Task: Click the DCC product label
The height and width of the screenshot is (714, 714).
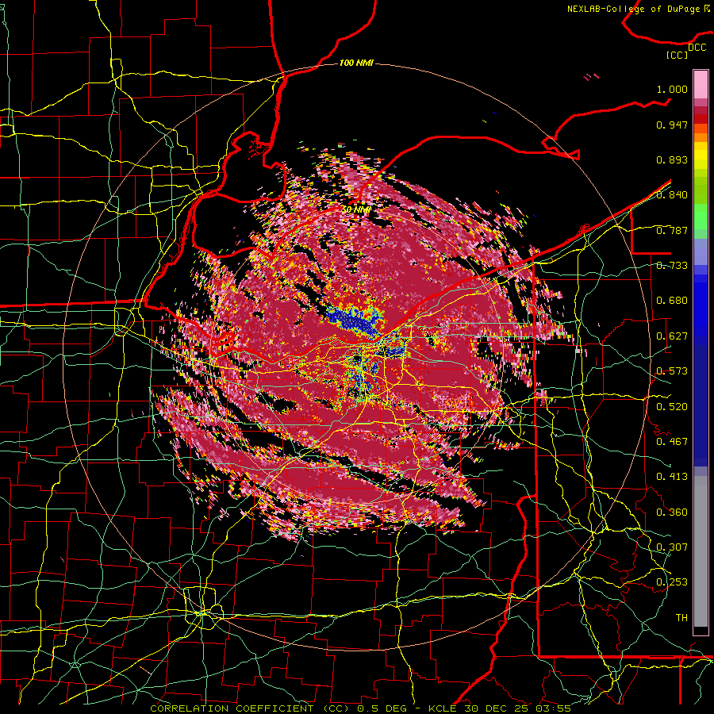Action: click(x=697, y=48)
